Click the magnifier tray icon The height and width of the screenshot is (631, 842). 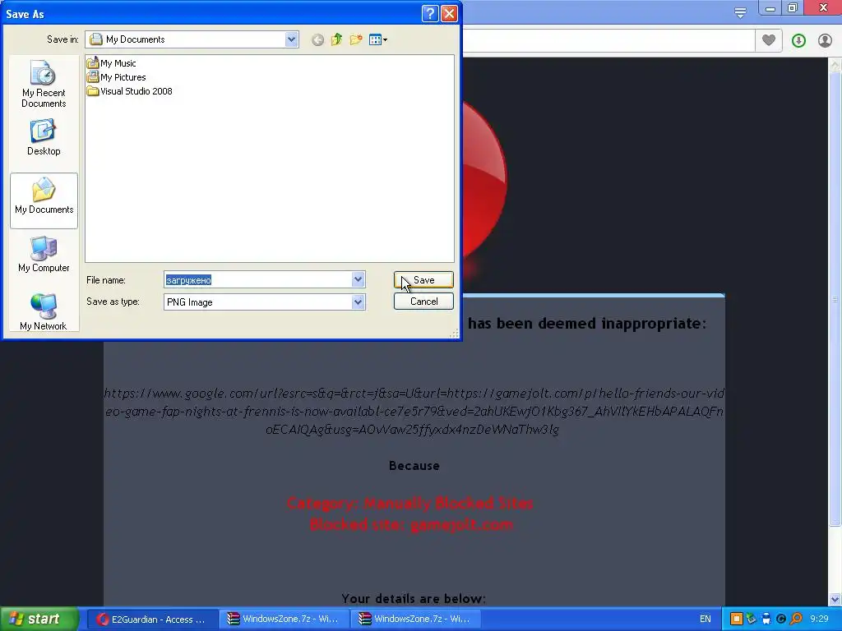796,619
